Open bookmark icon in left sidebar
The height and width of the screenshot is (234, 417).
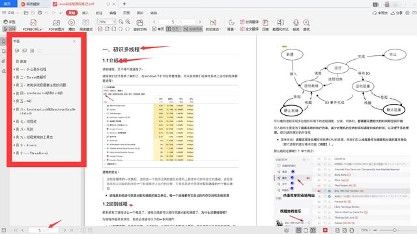coord(4,42)
